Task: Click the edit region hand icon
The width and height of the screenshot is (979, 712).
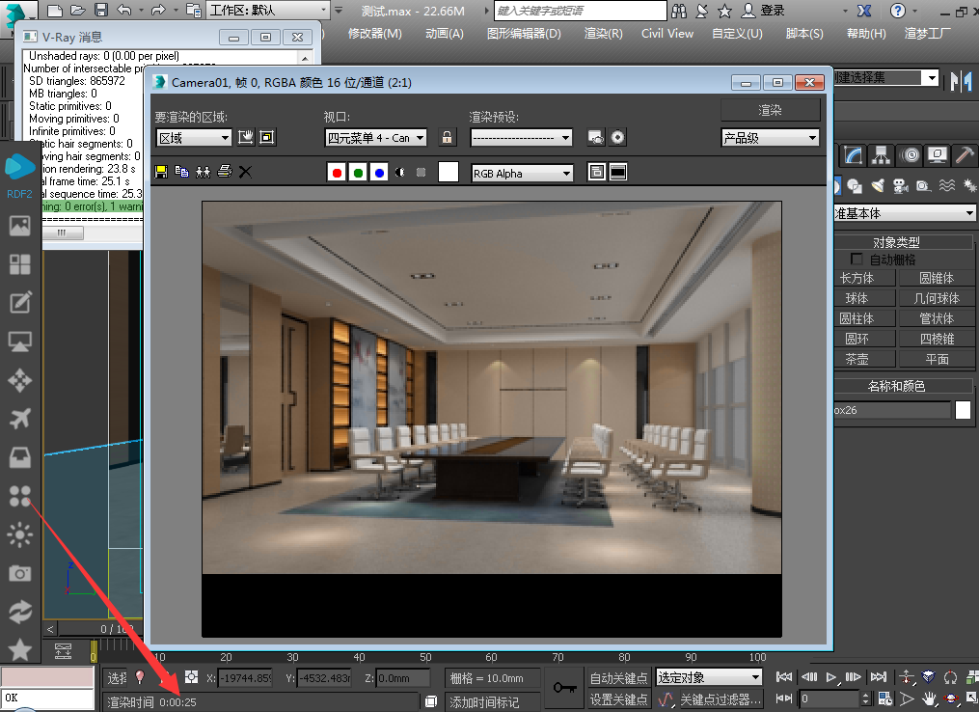Action: (x=246, y=137)
